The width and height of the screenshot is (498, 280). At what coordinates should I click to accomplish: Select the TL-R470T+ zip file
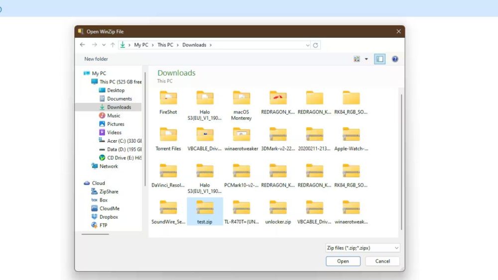[242, 212]
